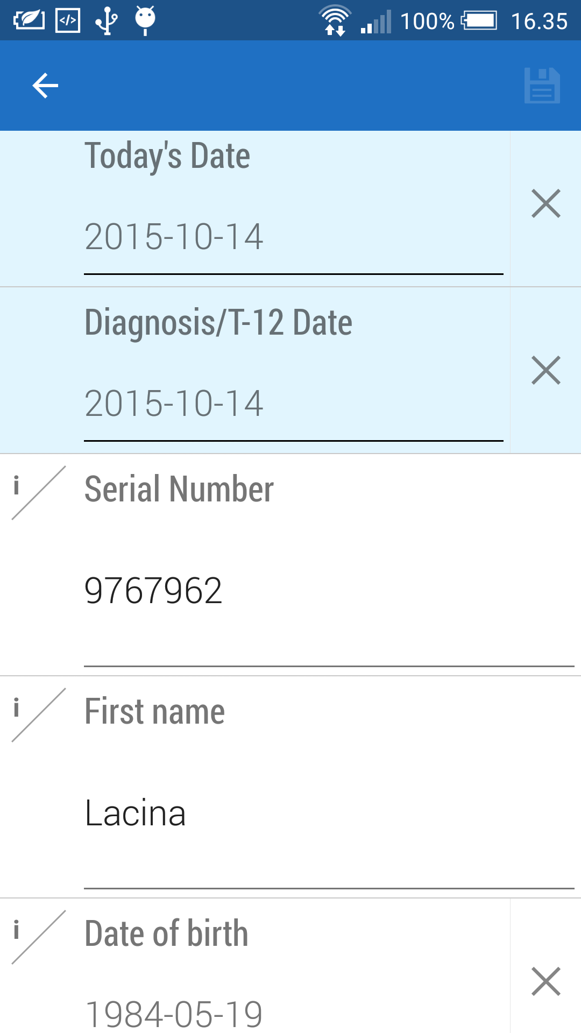581x1033 pixels.
Task: Tap the back arrow in header
Action: coord(45,86)
